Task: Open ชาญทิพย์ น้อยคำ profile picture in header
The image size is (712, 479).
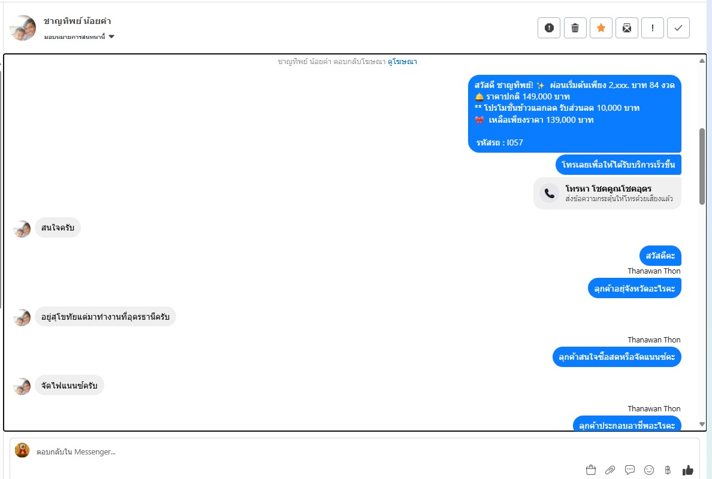Action: click(23, 28)
